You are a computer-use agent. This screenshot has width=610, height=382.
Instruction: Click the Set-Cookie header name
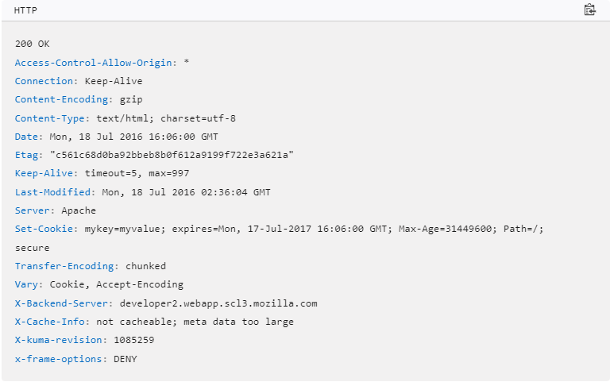tap(47, 229)
